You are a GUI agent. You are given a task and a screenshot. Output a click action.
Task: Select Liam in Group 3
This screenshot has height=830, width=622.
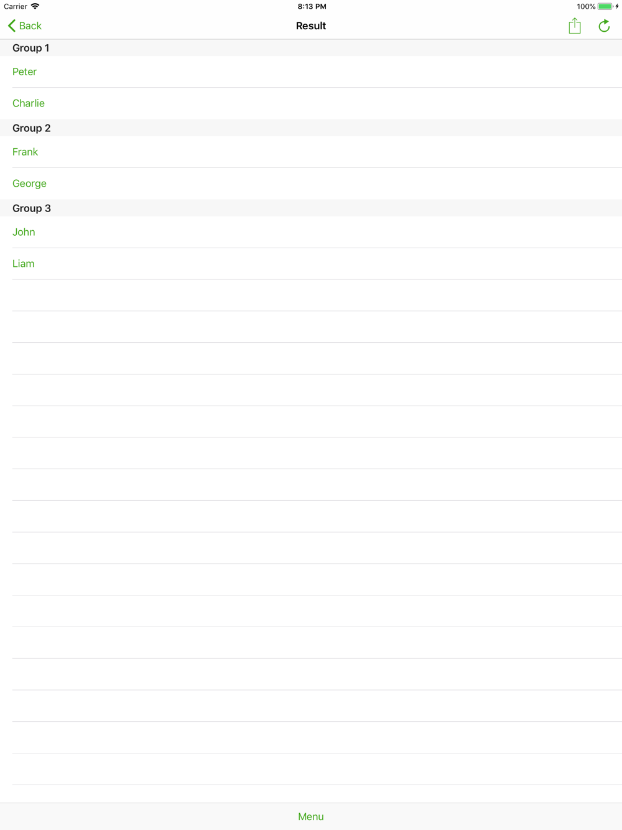coord(311,264)
